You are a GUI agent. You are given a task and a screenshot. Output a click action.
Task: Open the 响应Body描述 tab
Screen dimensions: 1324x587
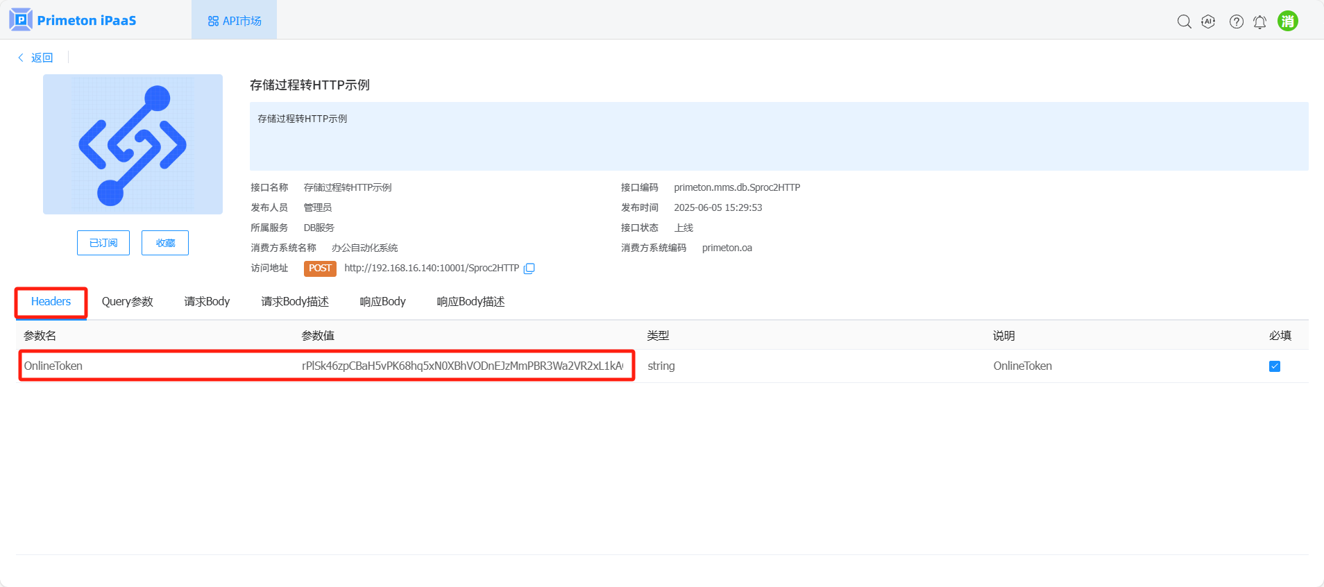pos(470,302)
